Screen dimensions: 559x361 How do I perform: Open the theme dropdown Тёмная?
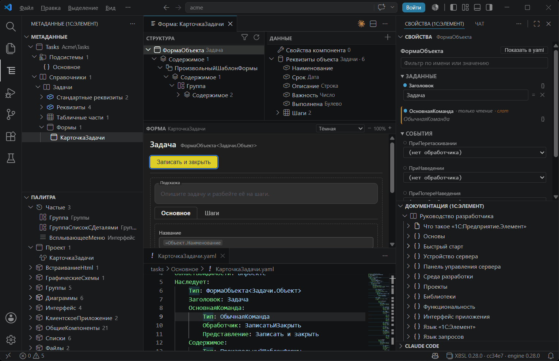coord(340,129)
